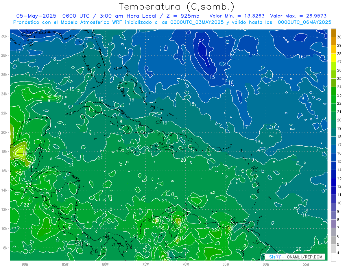Click color scale value '12'
The image size is (347, 268).
(x=339, y=186)
